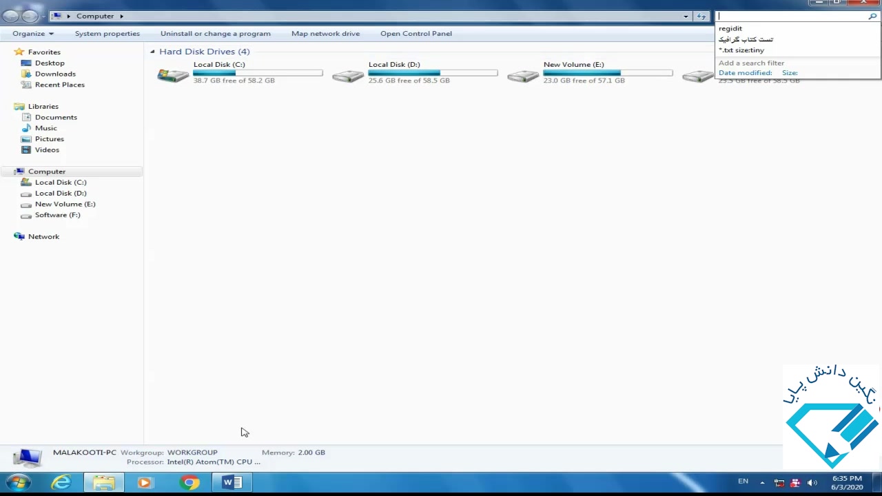Viewport: 882px width, 496px height.
Task: Click the 'Computer' breadcrumb in the address bar
Action: 95,16
